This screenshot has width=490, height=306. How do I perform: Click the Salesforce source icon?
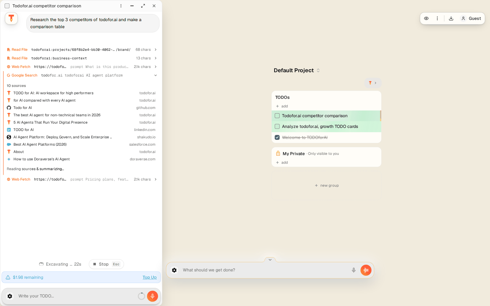[9, 144]
